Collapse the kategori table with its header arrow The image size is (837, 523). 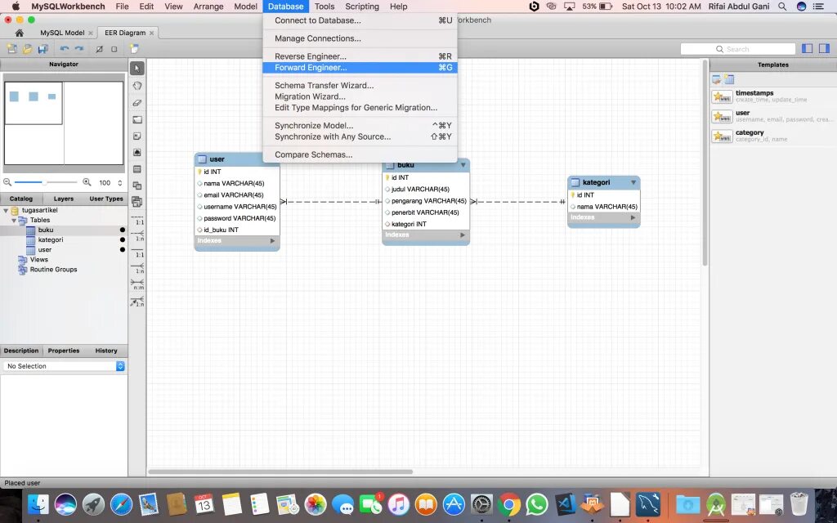coord(633,182)
